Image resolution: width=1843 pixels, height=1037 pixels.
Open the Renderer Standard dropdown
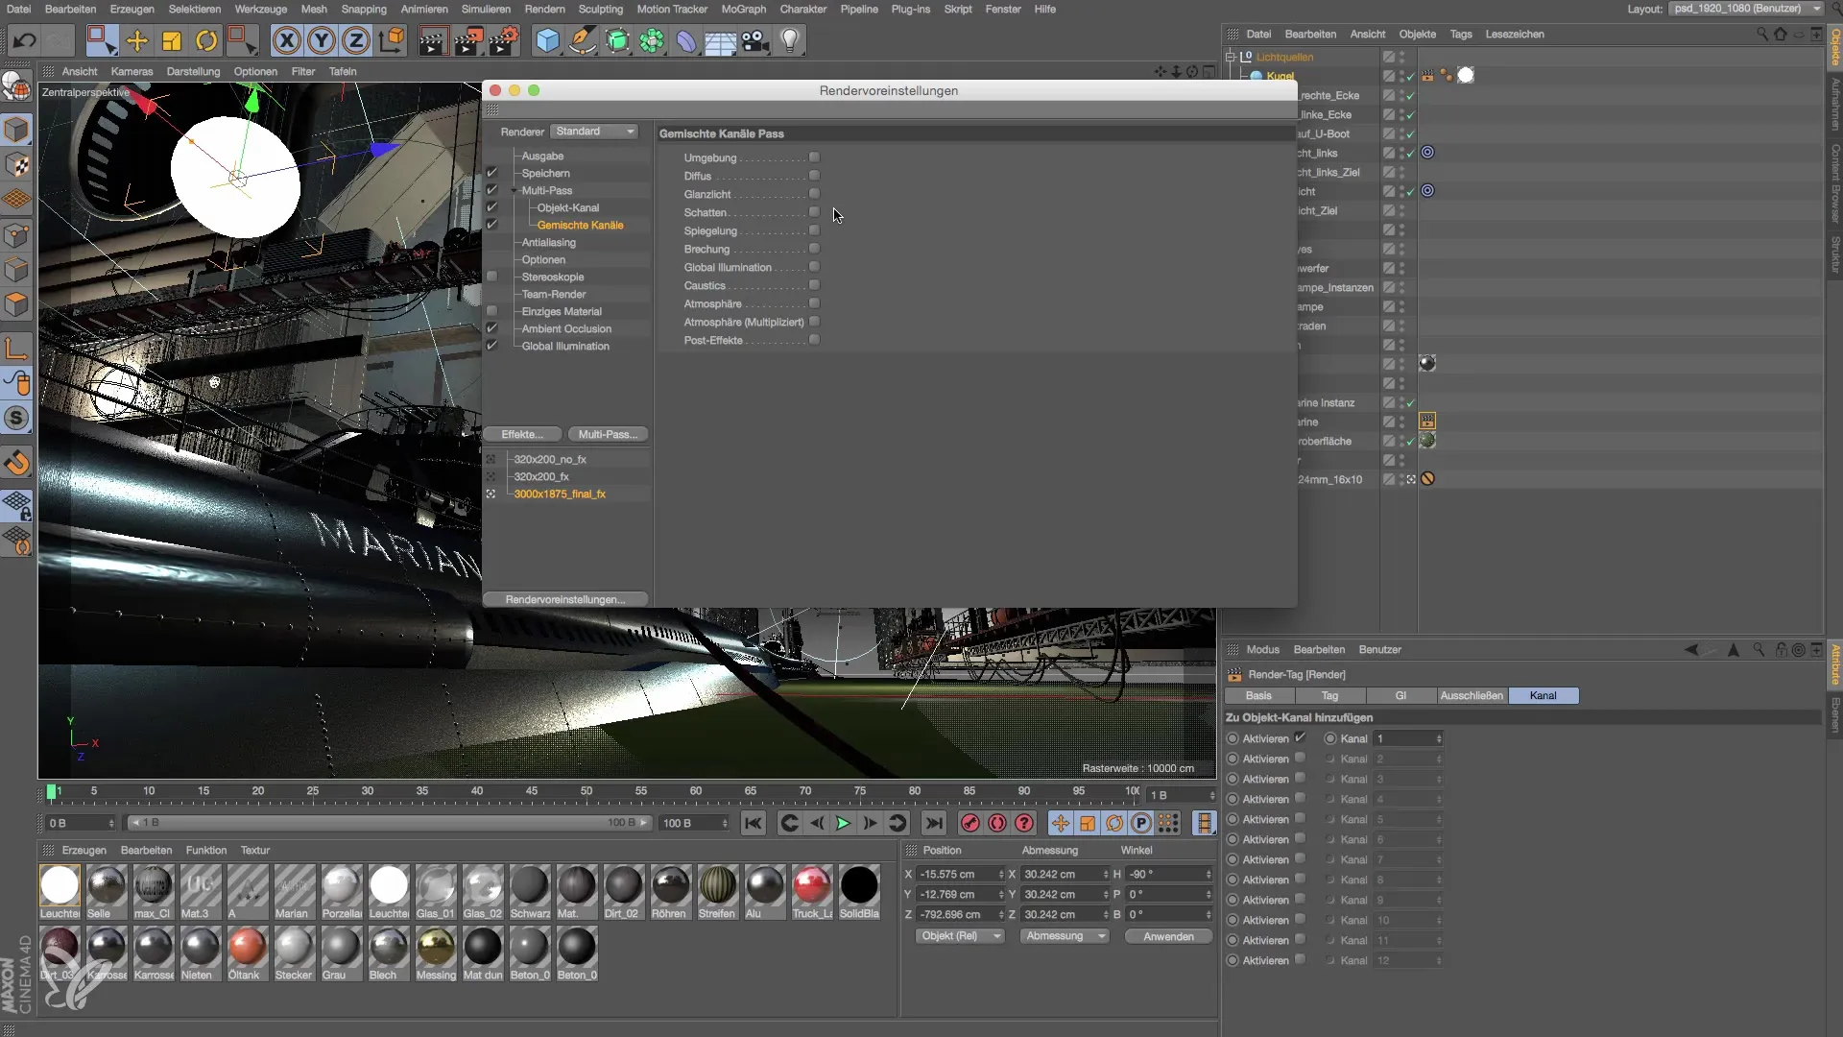[x=594, y=132]
